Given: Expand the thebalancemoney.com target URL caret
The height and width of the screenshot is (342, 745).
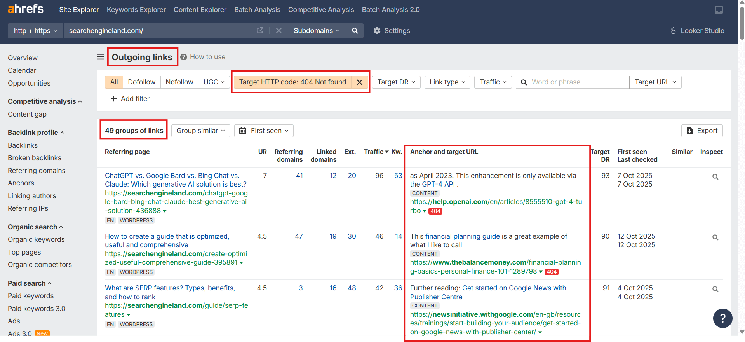Looking at the screenshot, I should click(541, 272).
